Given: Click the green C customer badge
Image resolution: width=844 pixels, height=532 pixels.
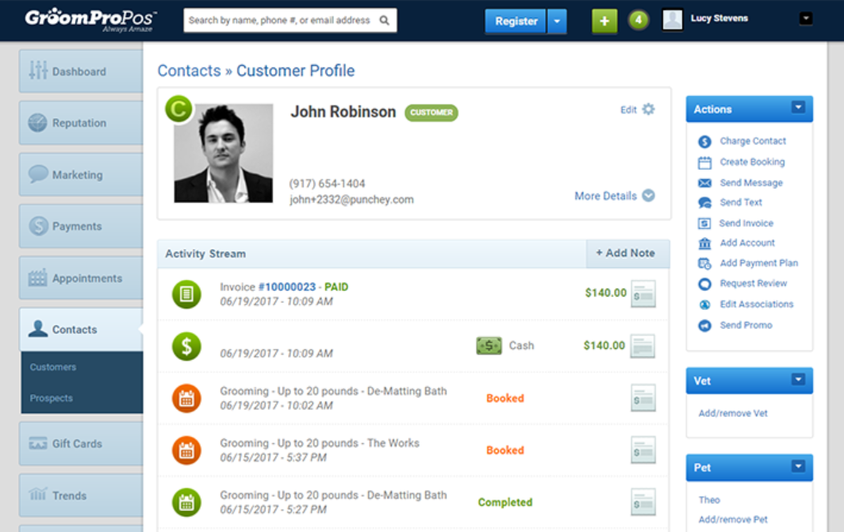Looking at the screenshot, I should tap(178, 109).
